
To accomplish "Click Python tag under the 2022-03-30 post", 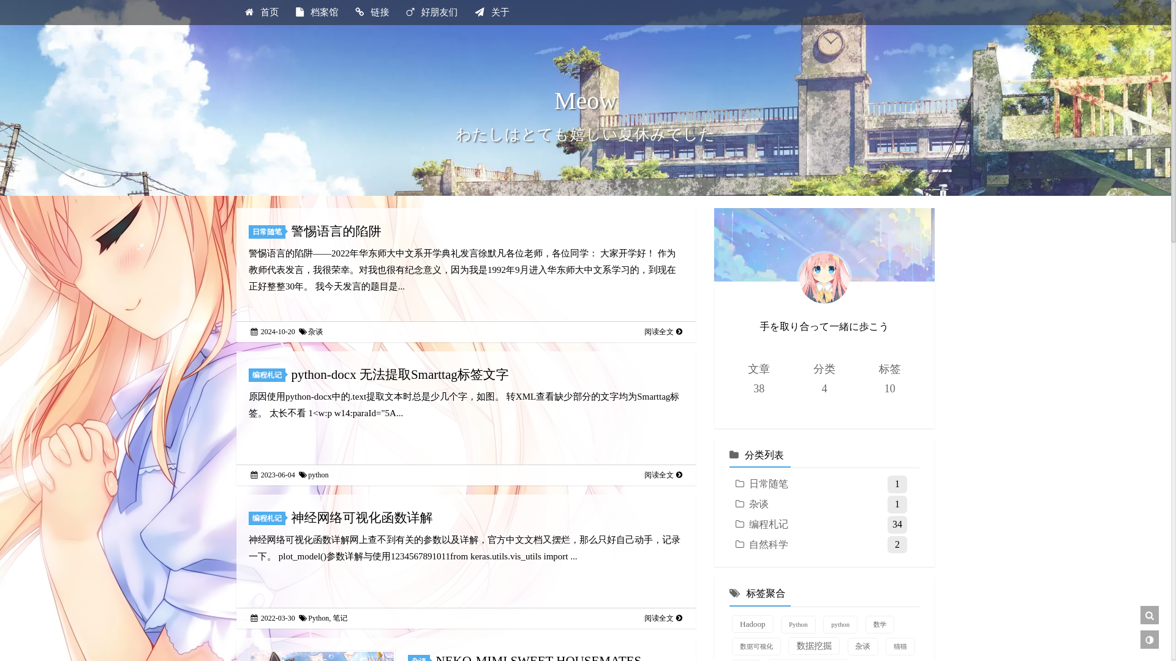I will click(x=318, y=618).
